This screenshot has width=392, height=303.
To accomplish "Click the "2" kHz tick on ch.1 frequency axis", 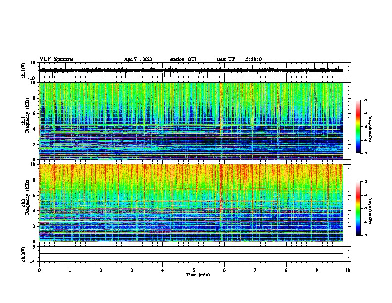I will click(34, 145).
